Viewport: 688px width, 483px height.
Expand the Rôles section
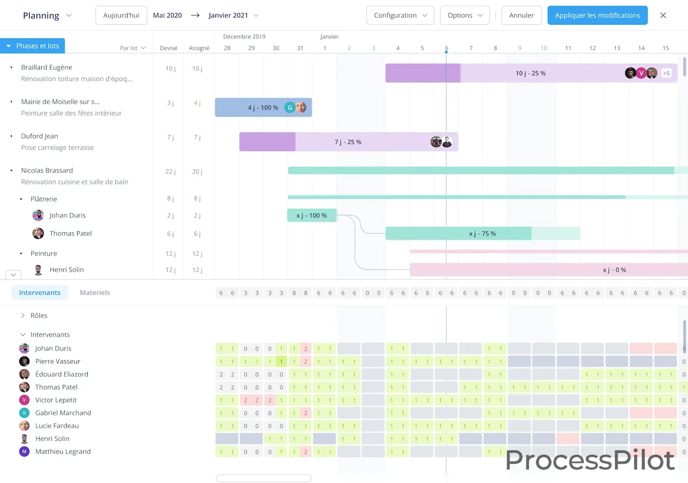pyautogui.click(x=23, y=316)
